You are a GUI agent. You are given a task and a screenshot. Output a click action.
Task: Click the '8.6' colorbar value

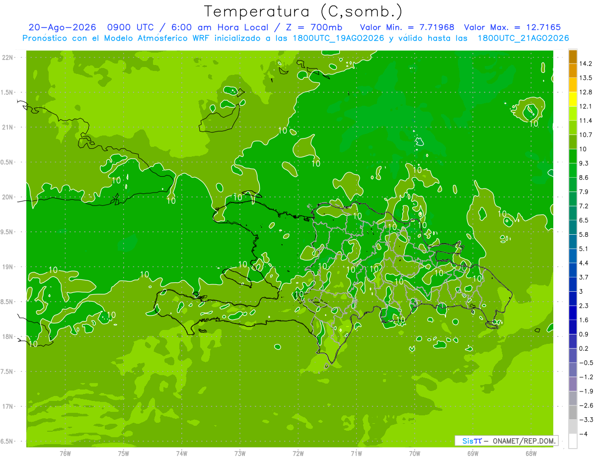(x=584, y=177)
